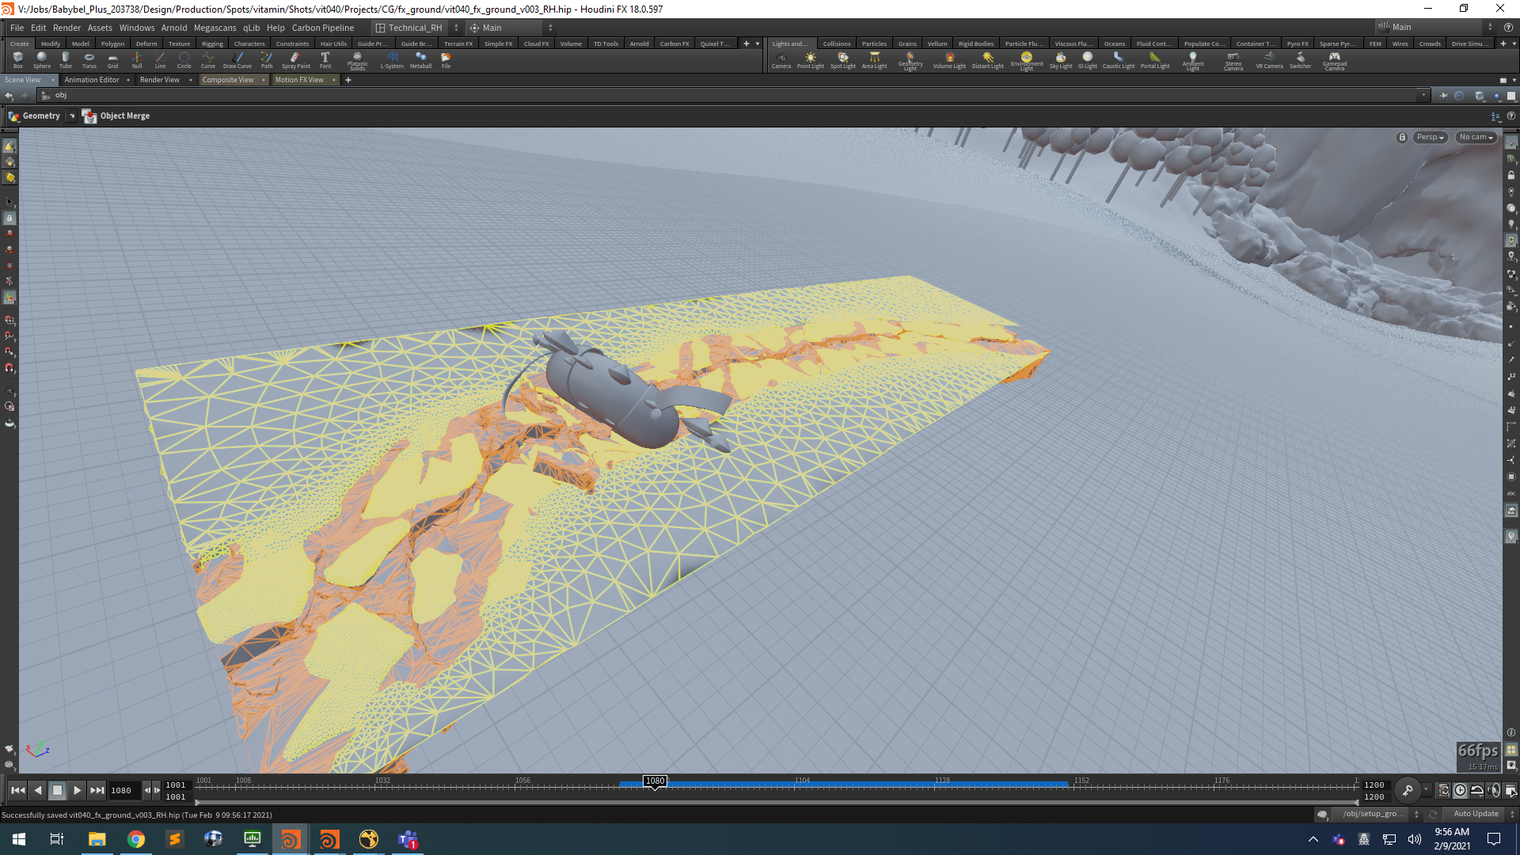The image size is (1520, 855).
Task: Open the No cam camera dropdown
Action: pyautogui.click(x=1476, y=137)
